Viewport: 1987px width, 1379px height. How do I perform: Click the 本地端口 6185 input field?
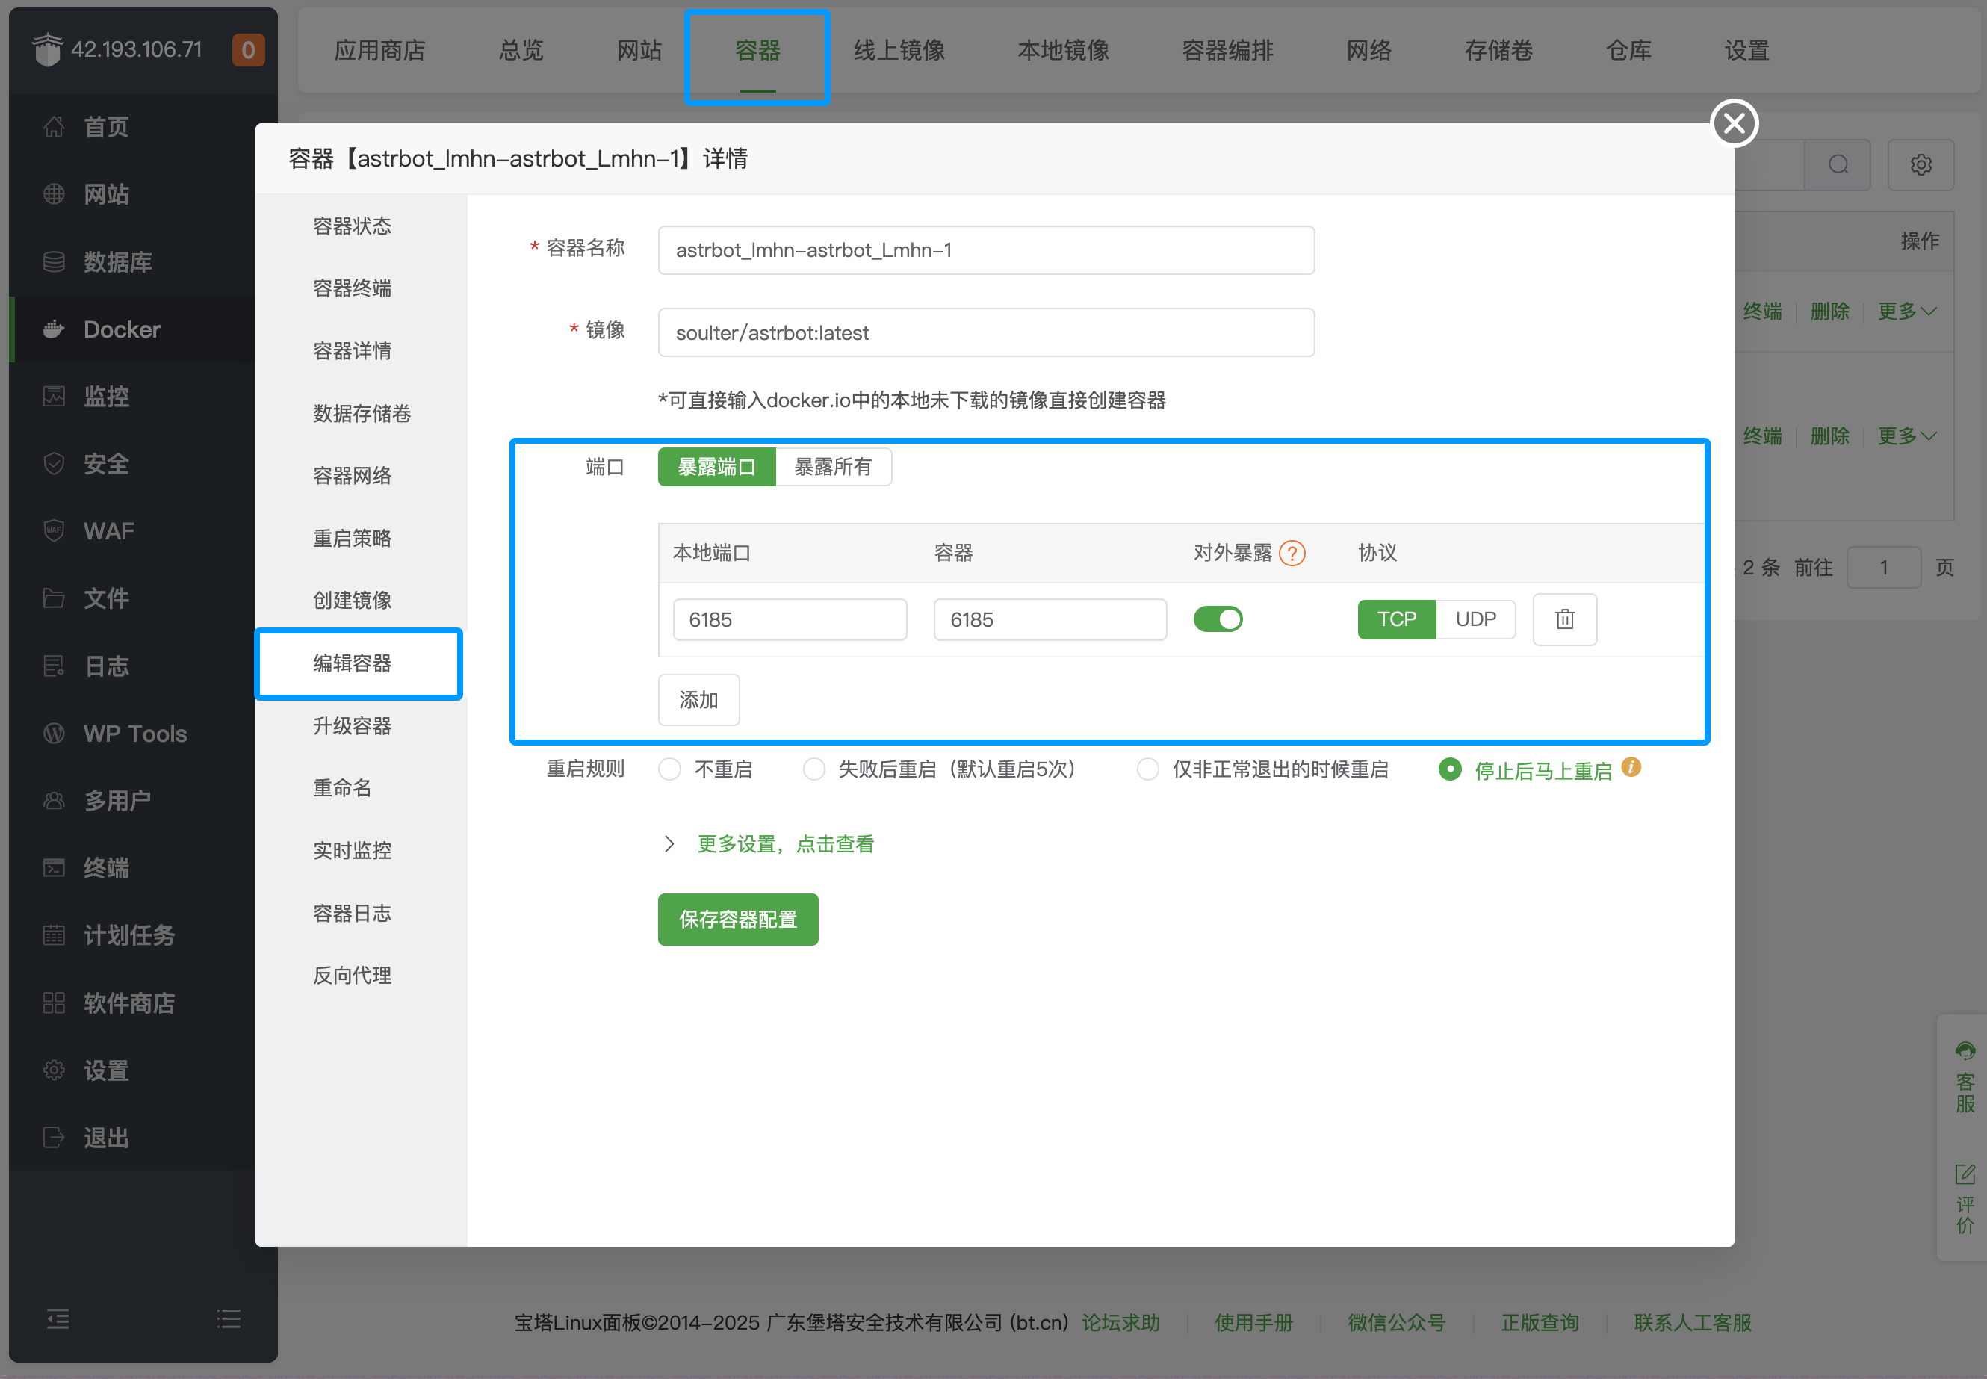789,619
